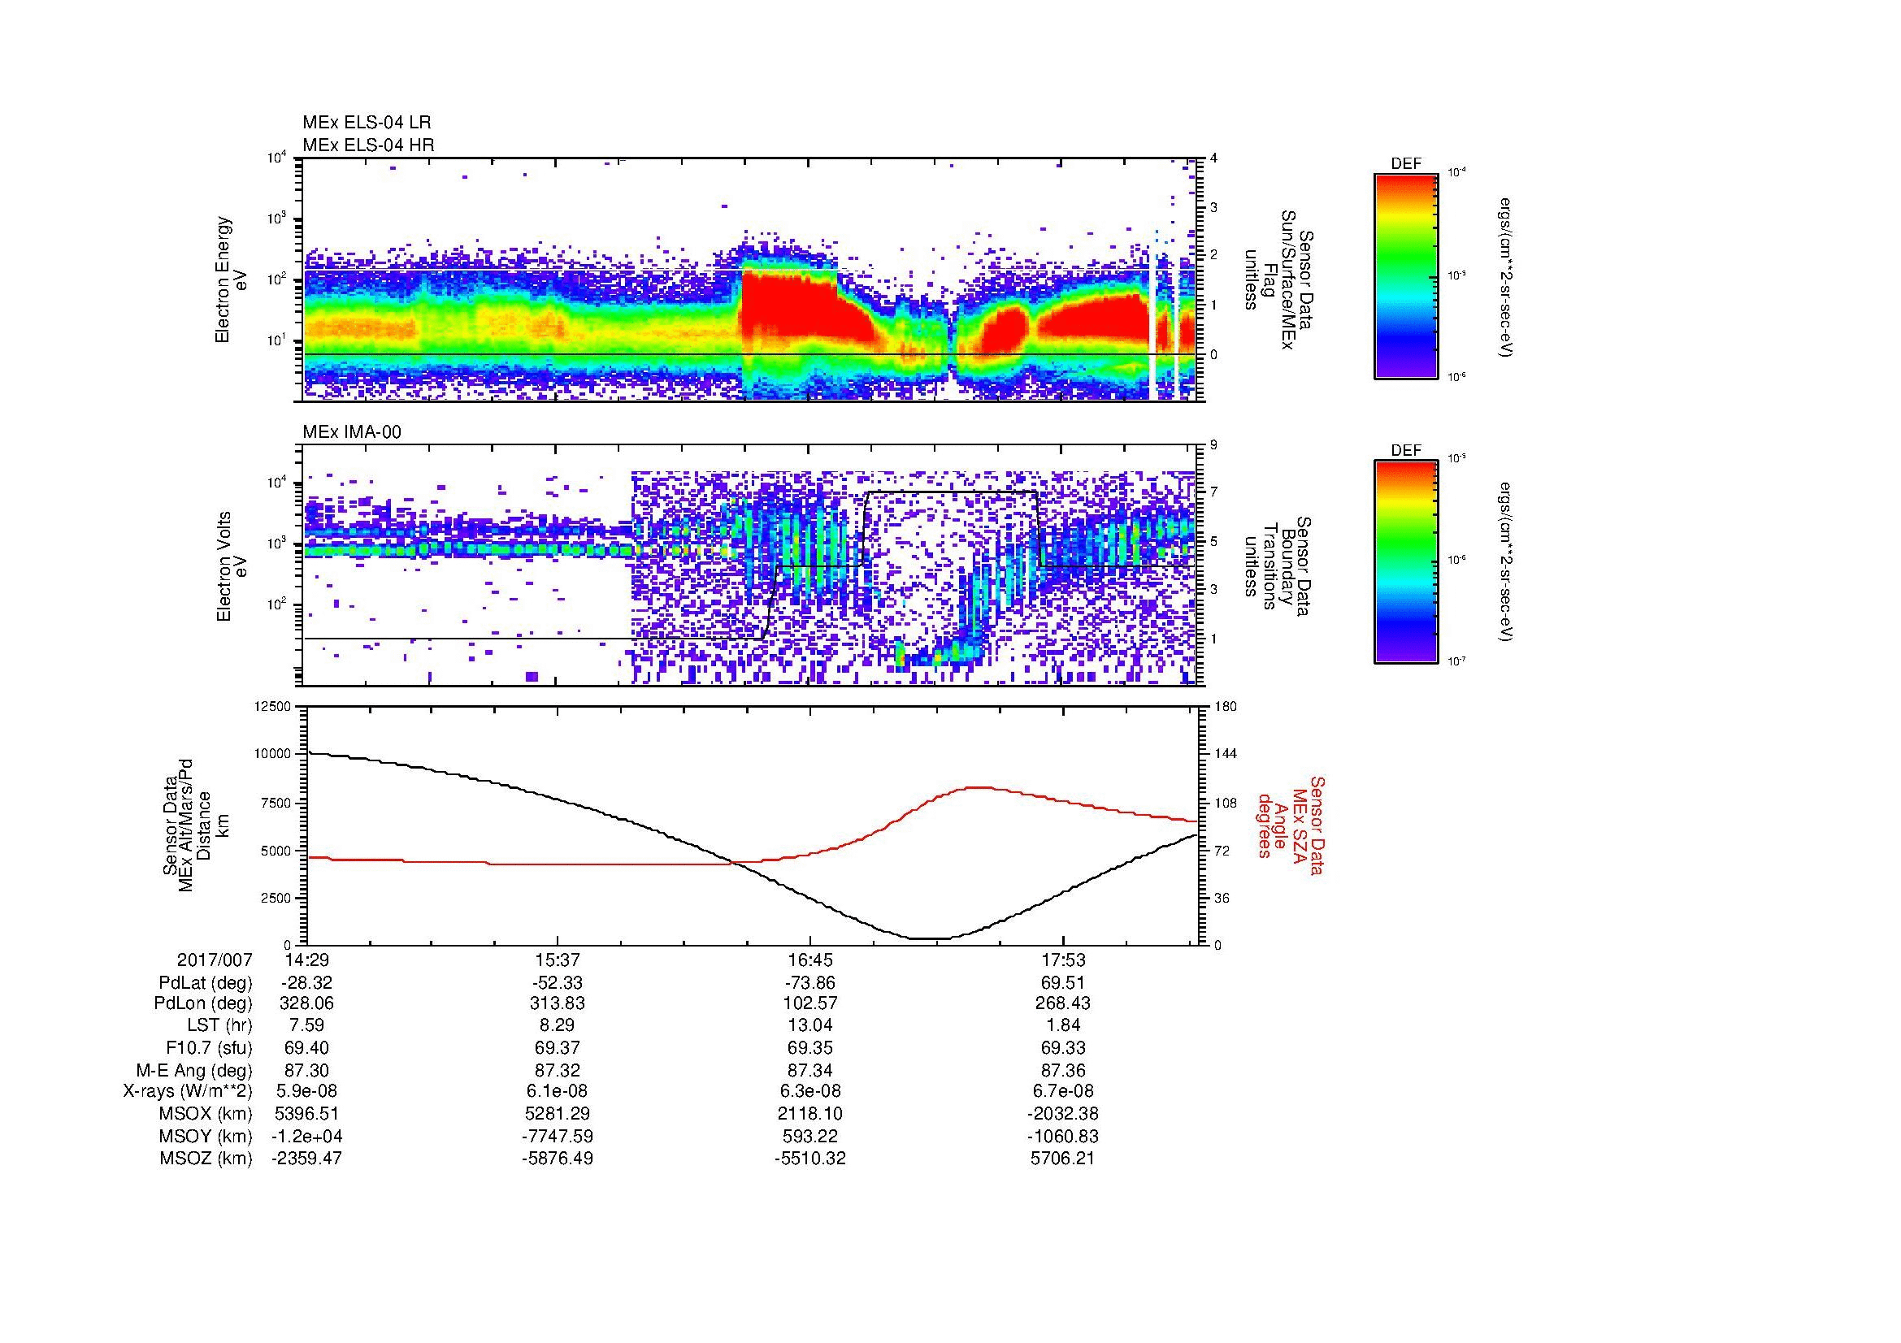Click the PdLat value -73.86
This screenshot has height=1343, width=1901.
(810, 983)
